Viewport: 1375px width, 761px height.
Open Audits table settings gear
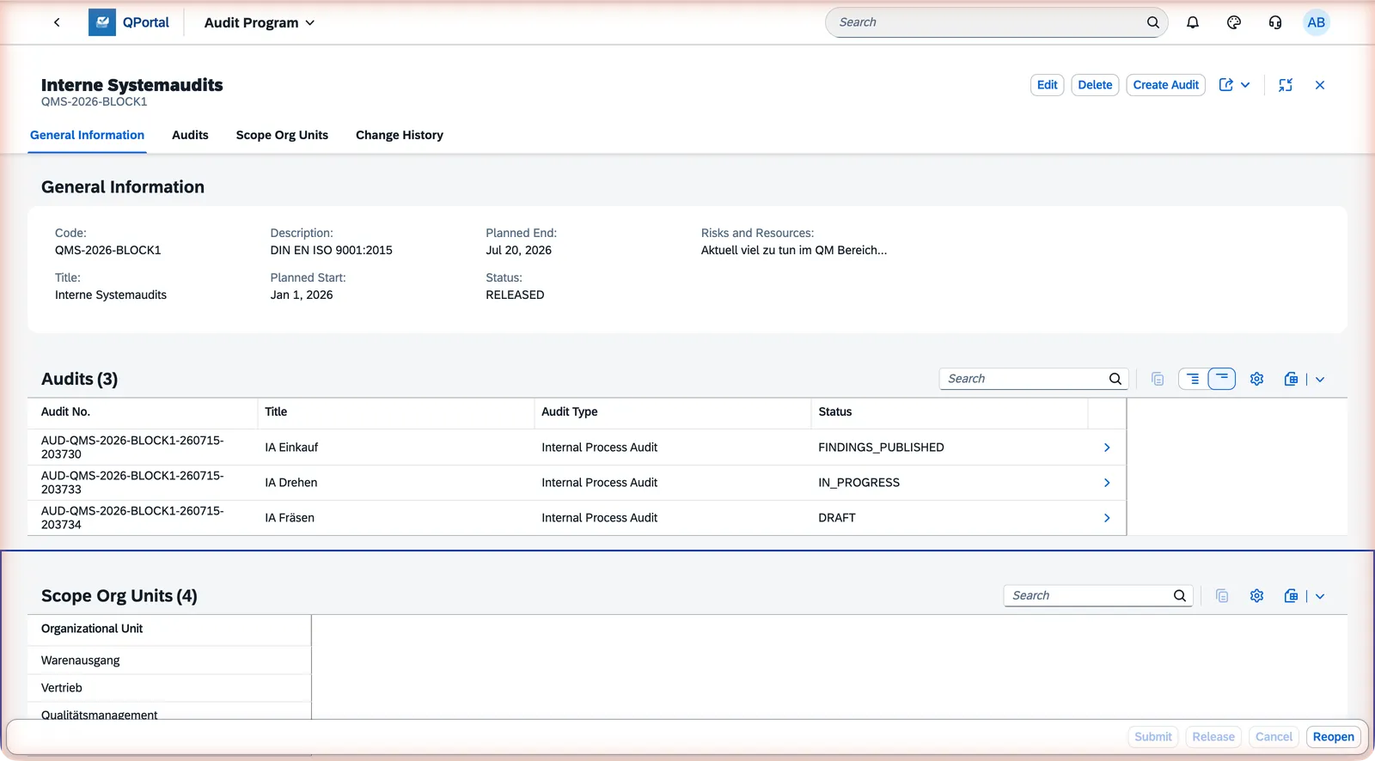[x=1256, y=379]
